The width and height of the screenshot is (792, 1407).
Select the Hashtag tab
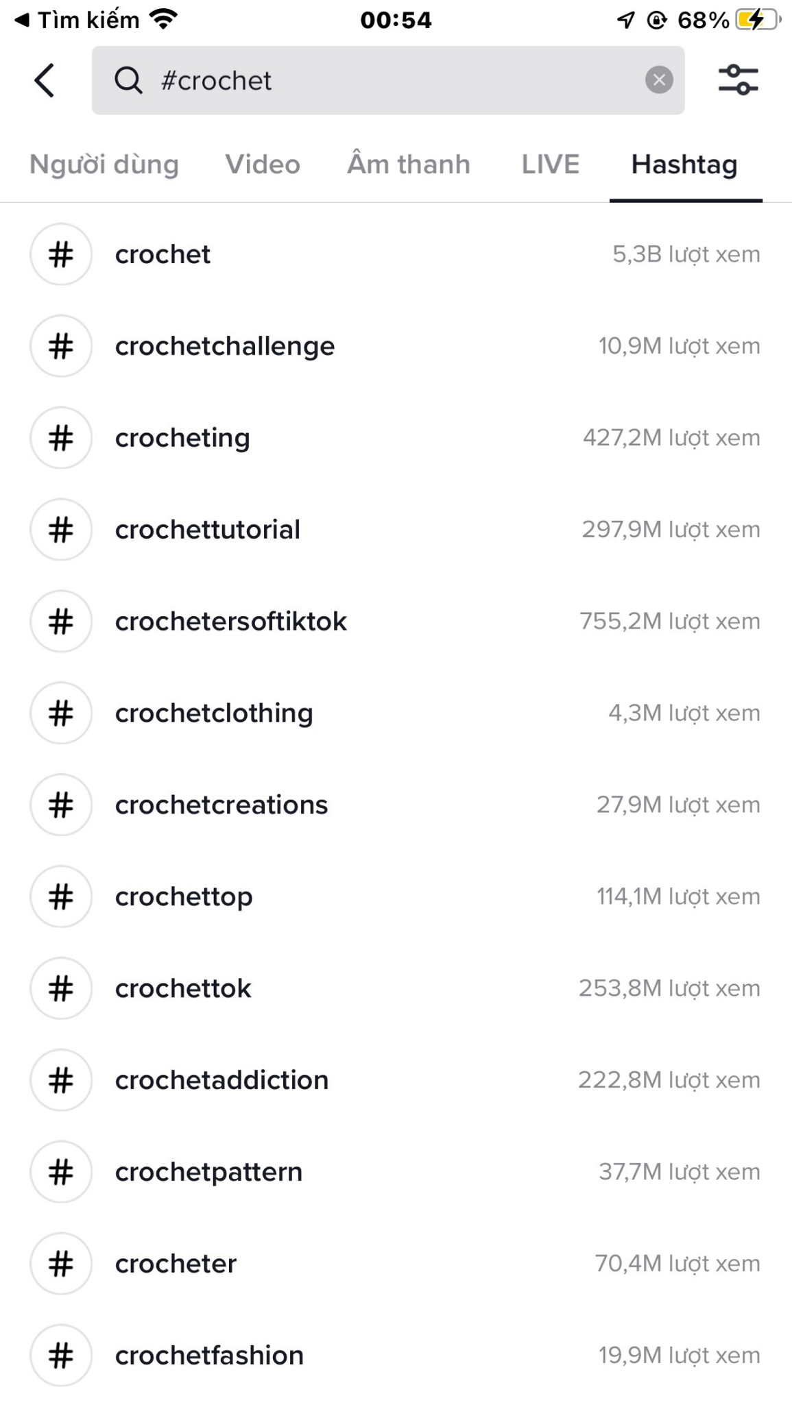coord(684,164)
